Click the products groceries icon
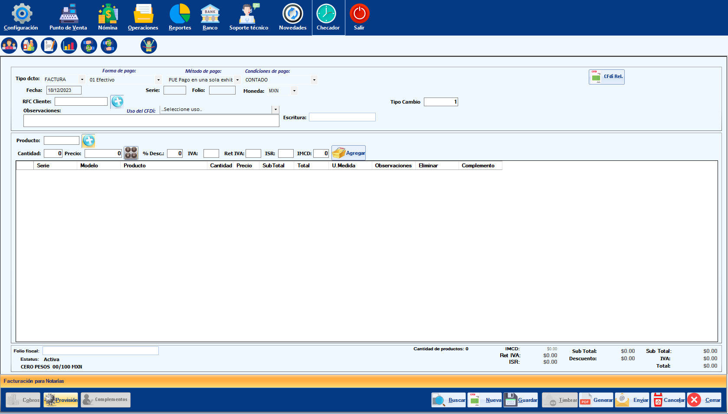728x414 pixels. (x=29, y=46)
